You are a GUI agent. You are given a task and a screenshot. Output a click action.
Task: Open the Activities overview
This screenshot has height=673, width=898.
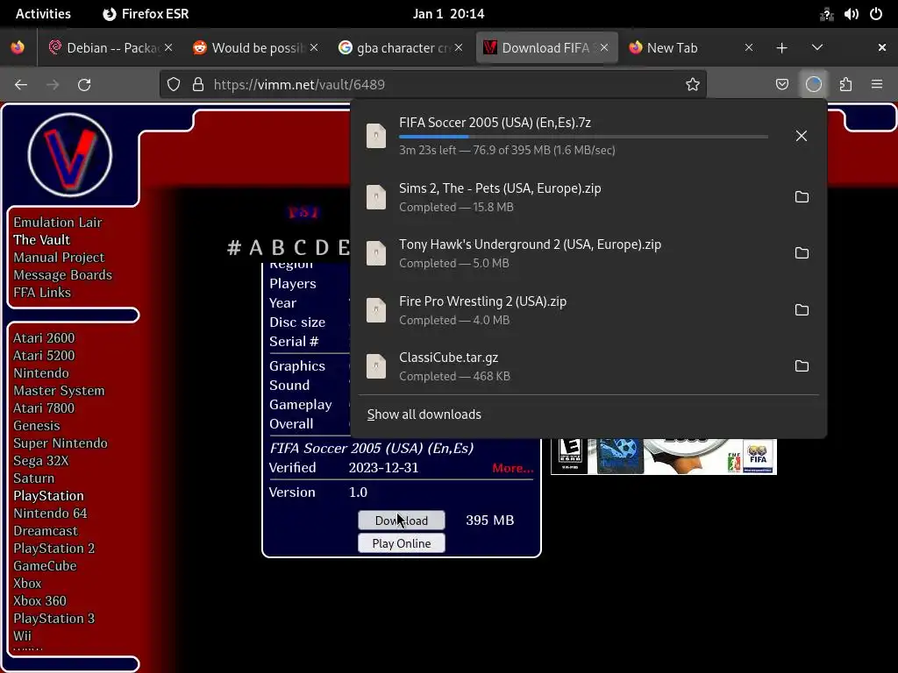pos(43,14)
